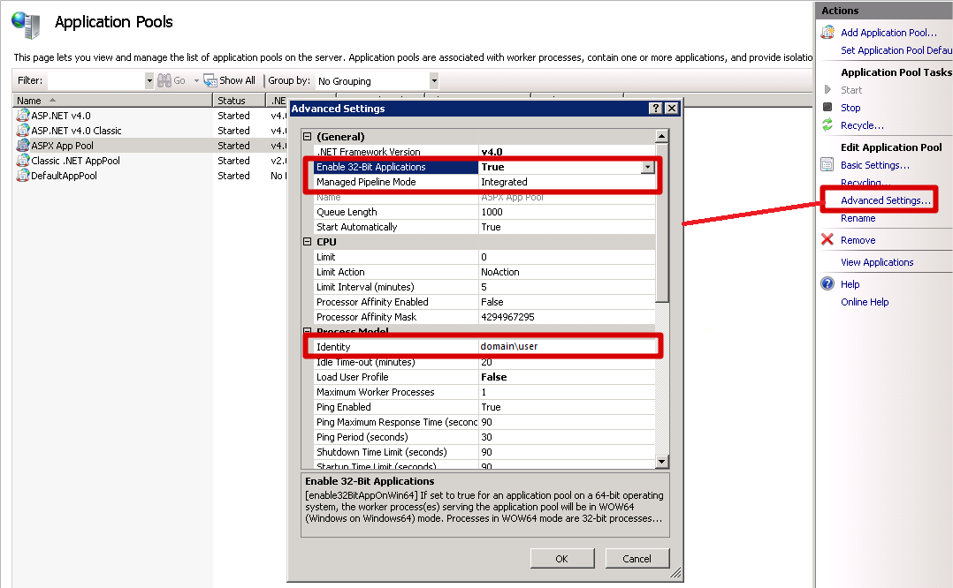Sort by the Status column header
This screenshot has height=588, width=953.
coord(239,100)
